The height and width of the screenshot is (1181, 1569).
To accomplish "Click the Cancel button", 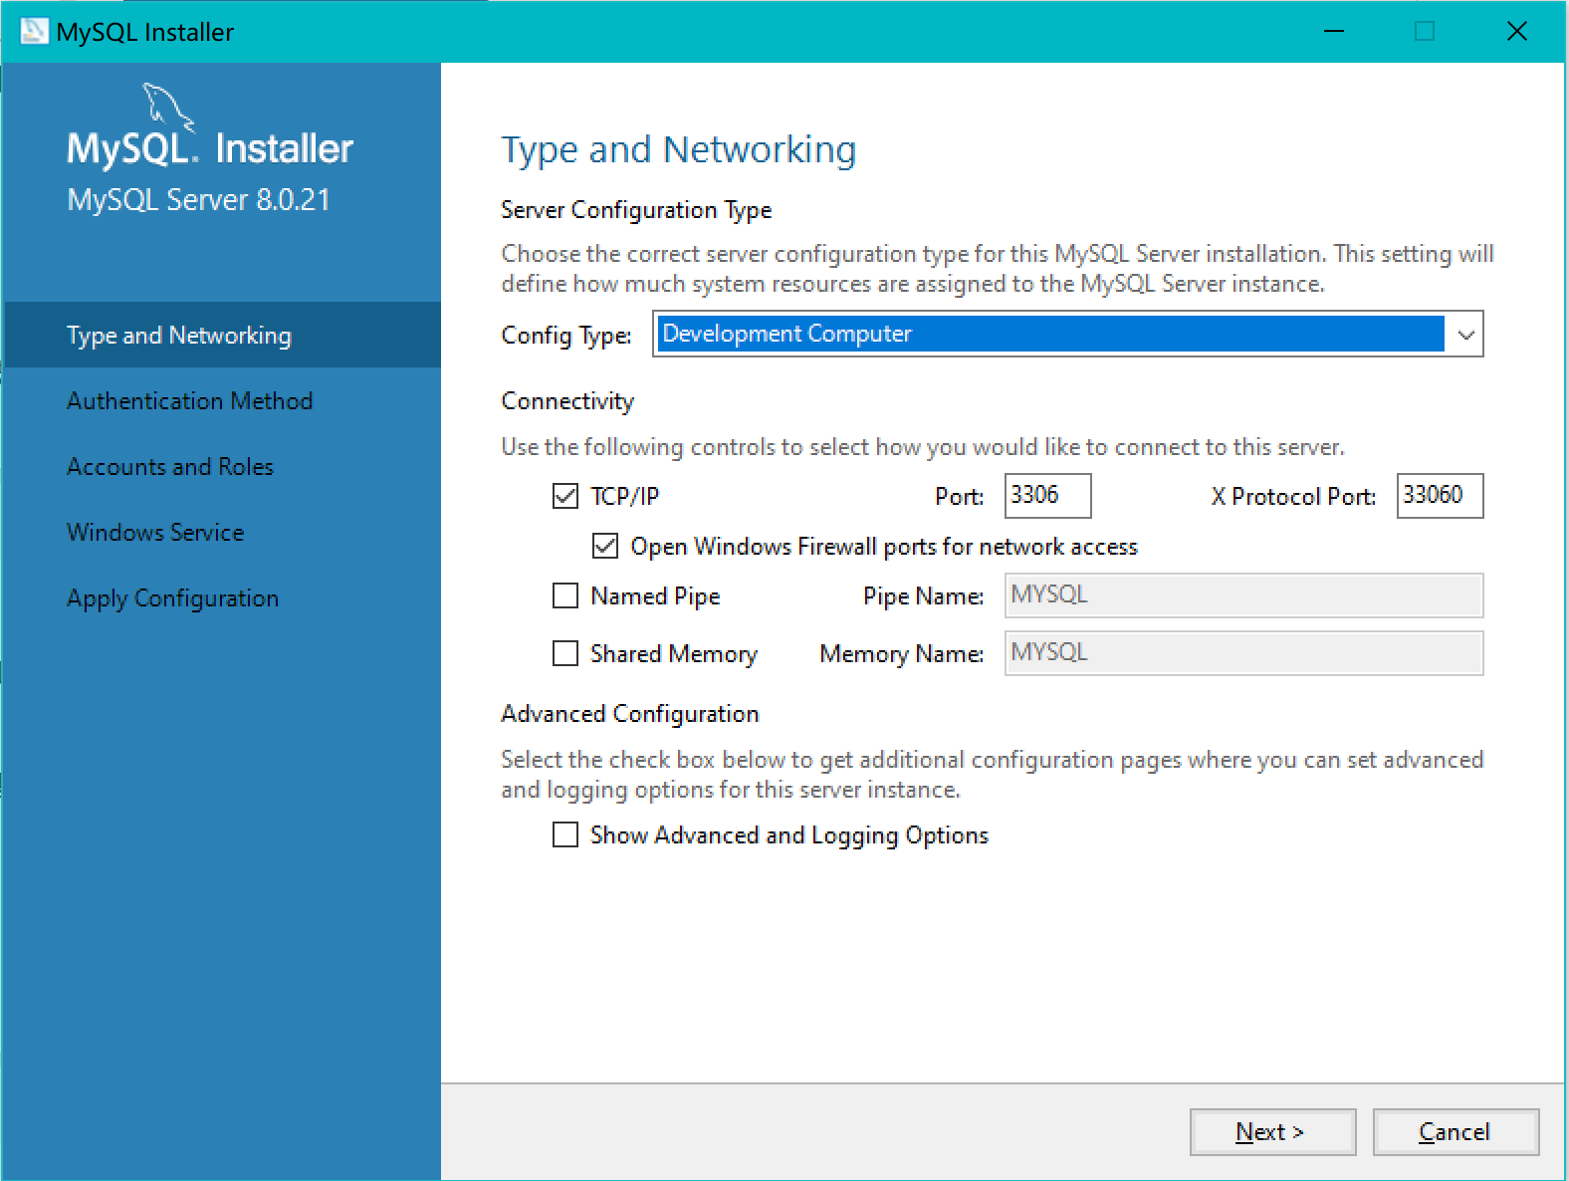I will pos(1456,1132).
